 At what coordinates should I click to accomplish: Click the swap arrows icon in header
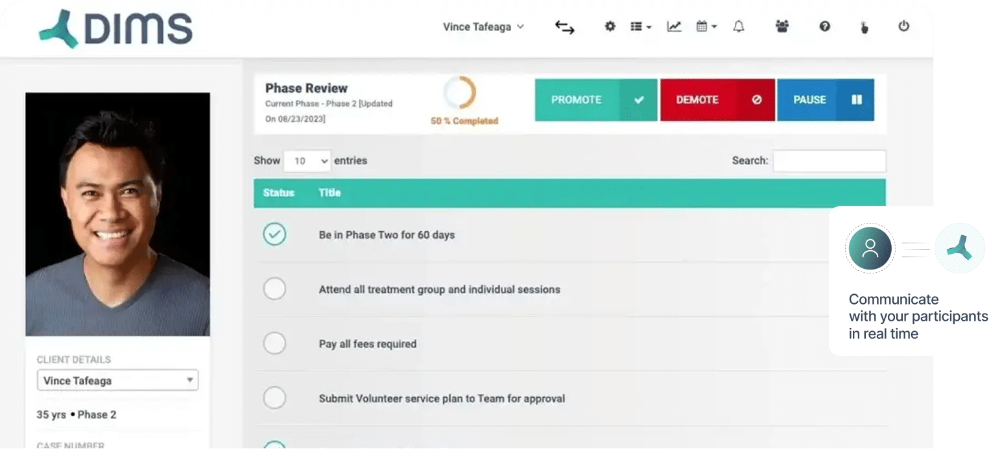[564, 27]
